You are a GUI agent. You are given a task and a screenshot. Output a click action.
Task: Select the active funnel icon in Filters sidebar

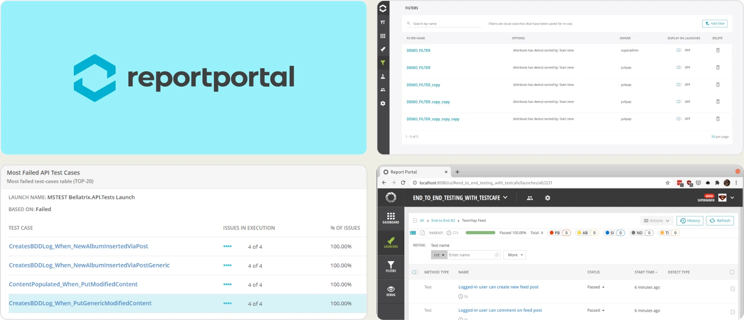[x=383, y=63]
